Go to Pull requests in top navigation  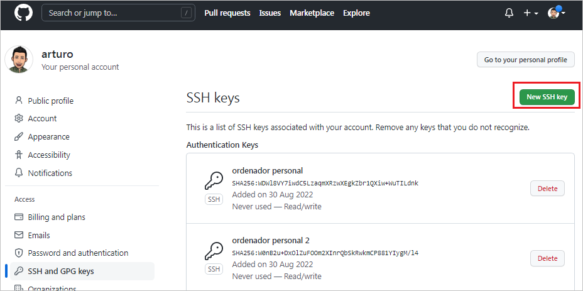coord(227,13)
